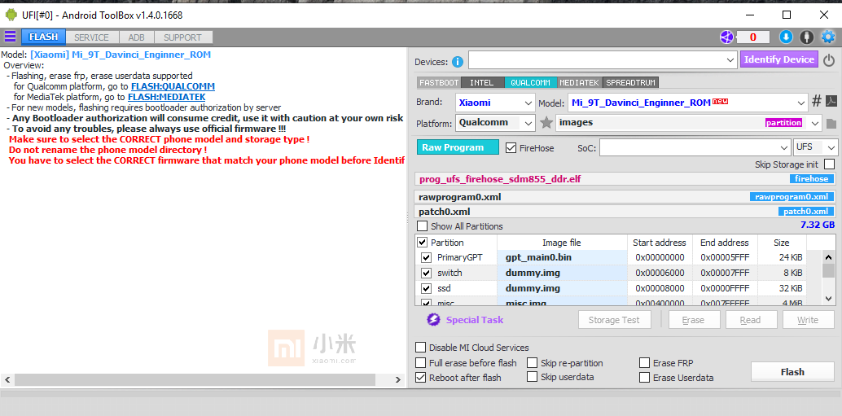842x416 pixels.
Task: Select the INTEL platform tab
Action: pos(482,83)
